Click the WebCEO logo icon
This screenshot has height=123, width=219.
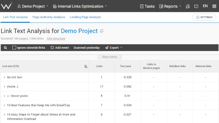point(7,6)
